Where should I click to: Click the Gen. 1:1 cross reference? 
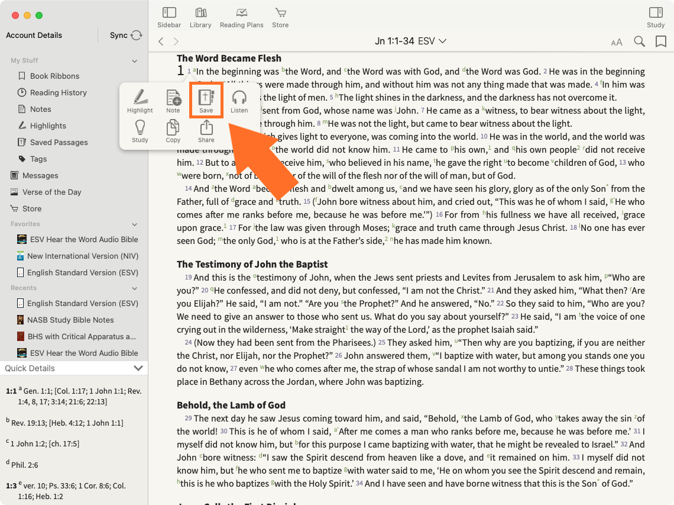(38, 391)
